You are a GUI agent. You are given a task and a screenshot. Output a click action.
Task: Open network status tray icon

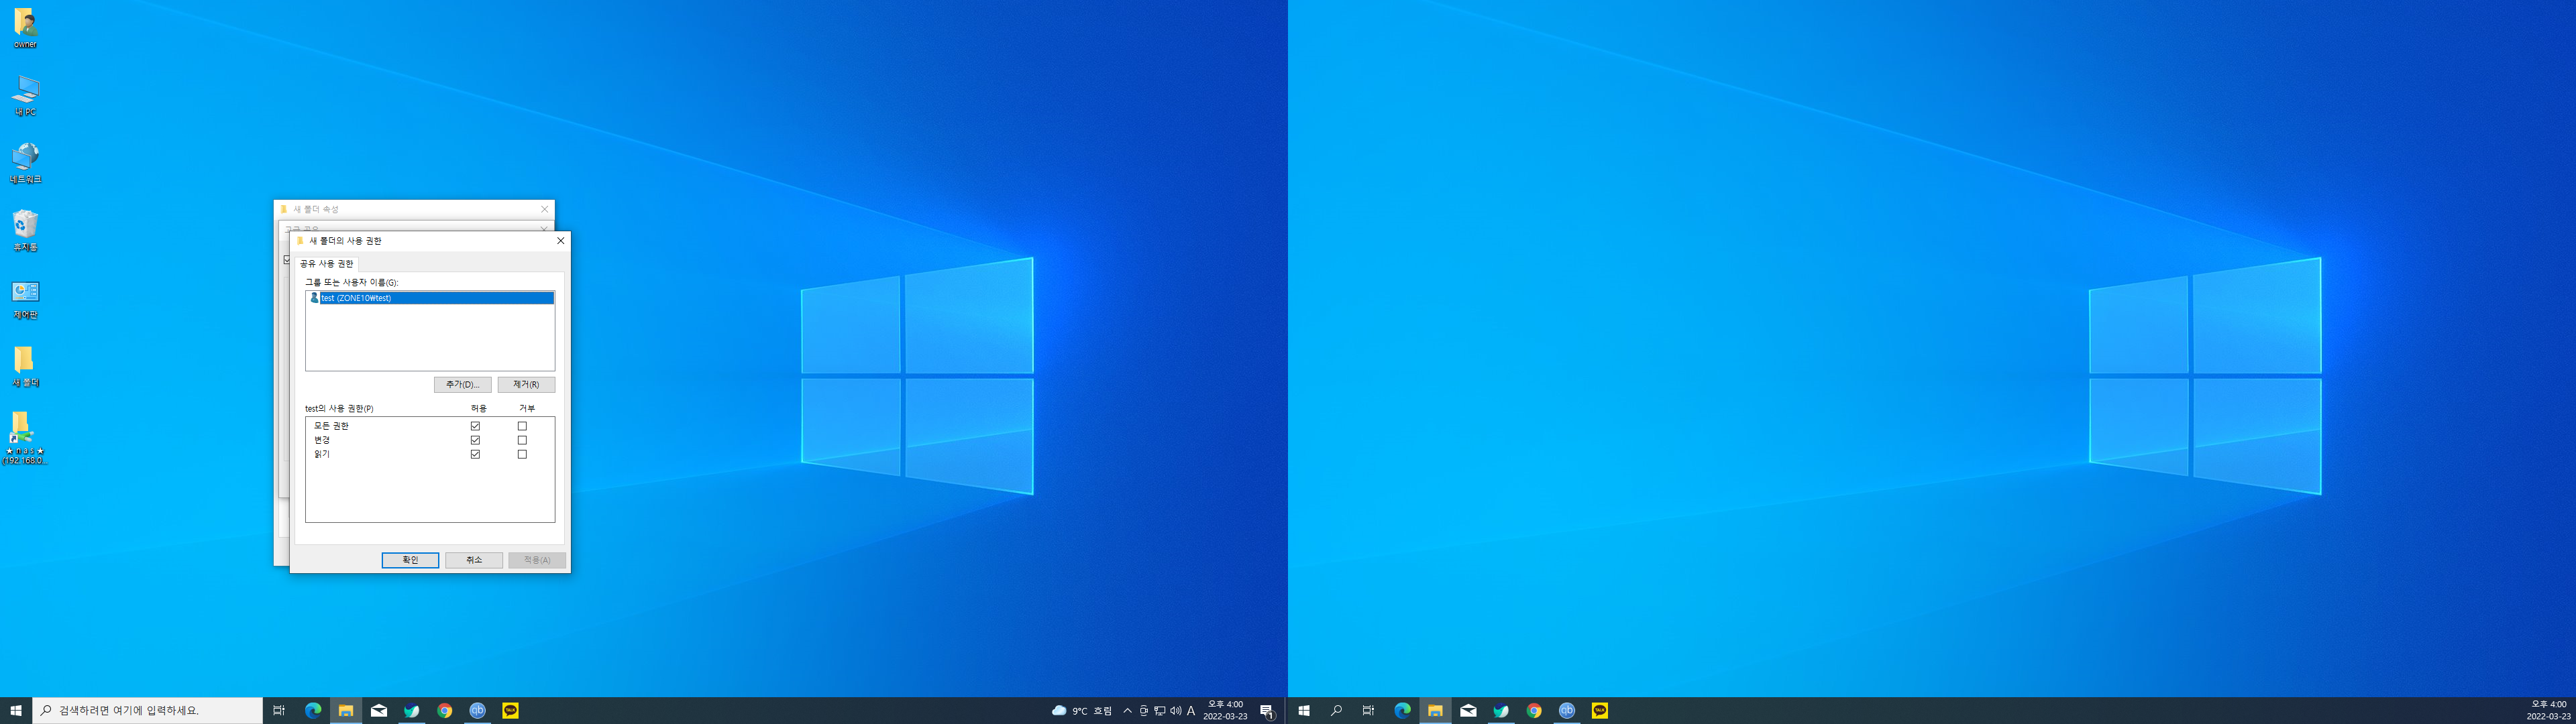(1160, 711)
